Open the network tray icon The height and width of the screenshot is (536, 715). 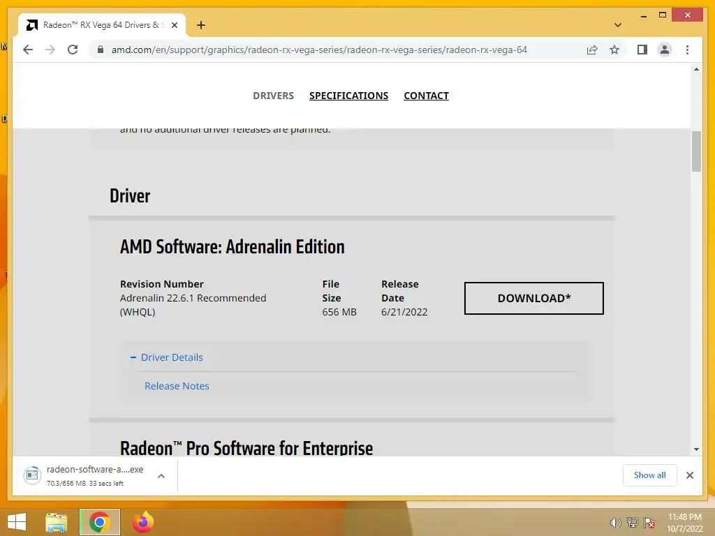coord(633,523)
